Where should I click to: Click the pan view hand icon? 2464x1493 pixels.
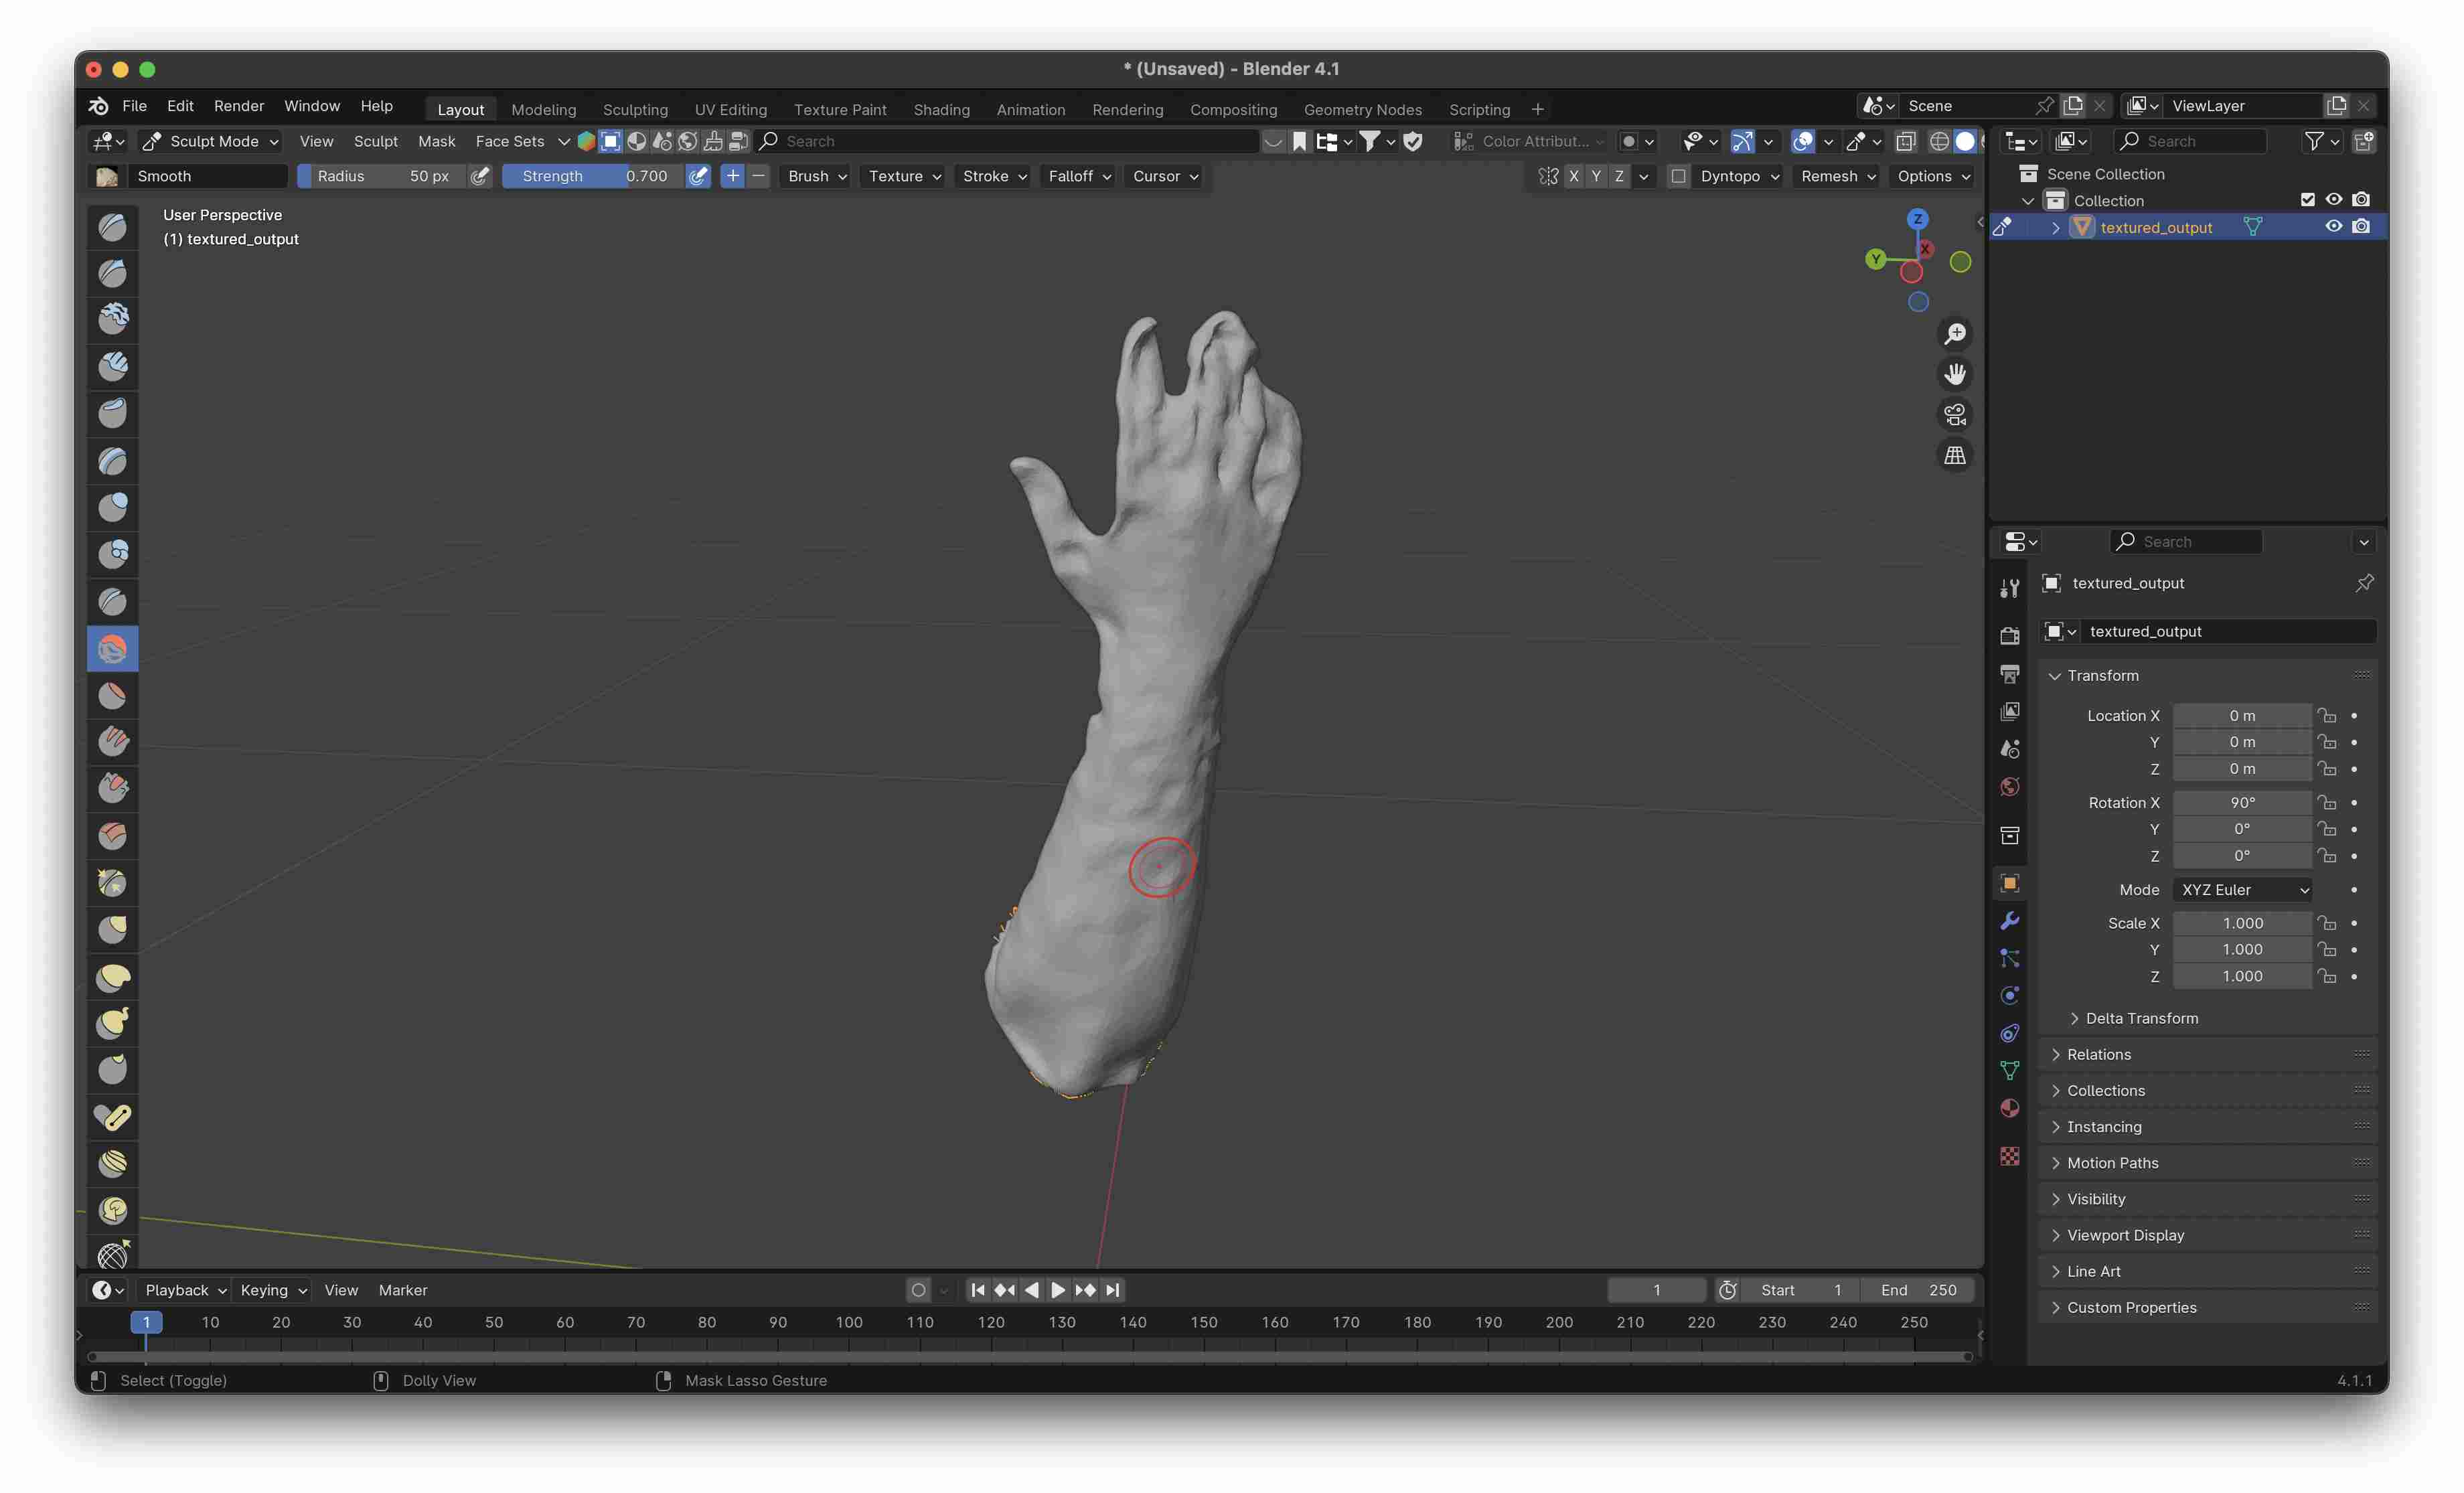pyautogui.click(x=1954, y=374)
